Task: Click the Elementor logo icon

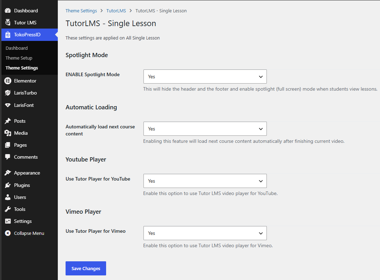Action: point(8,81)
